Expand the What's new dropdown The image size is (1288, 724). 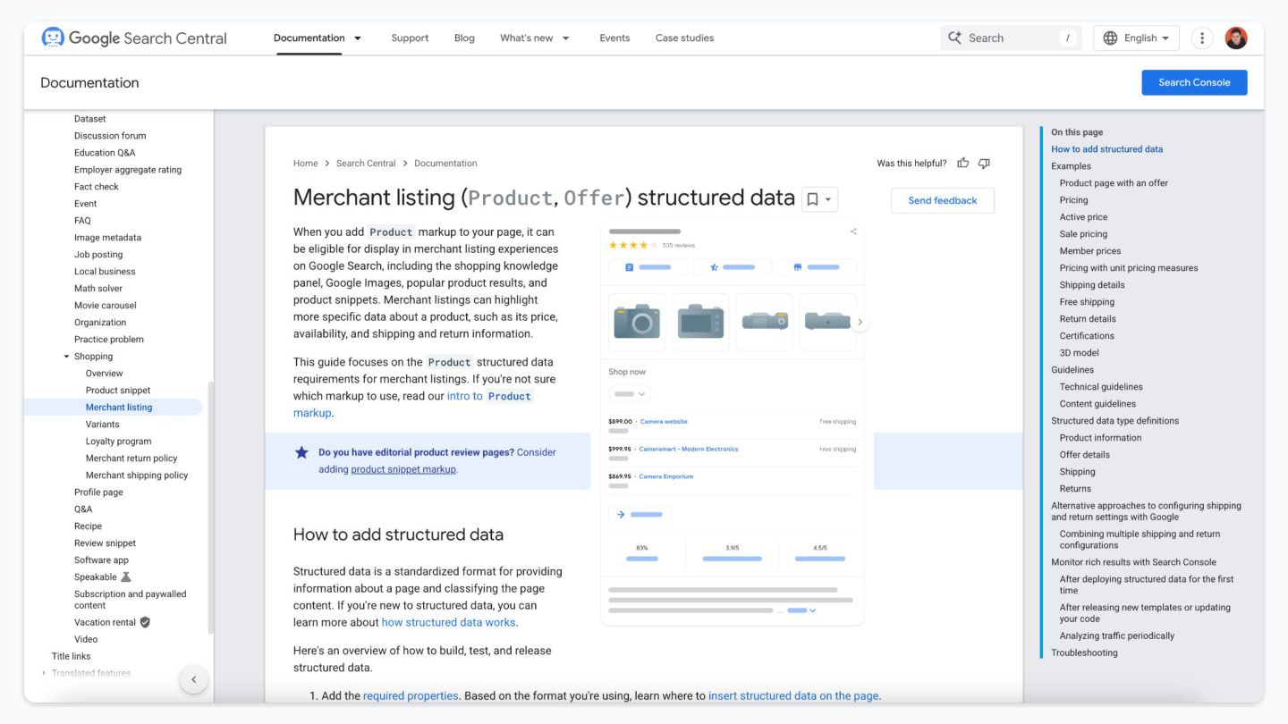[565, 38]
